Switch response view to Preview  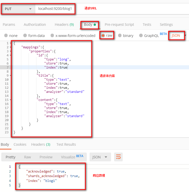point(46,157)
